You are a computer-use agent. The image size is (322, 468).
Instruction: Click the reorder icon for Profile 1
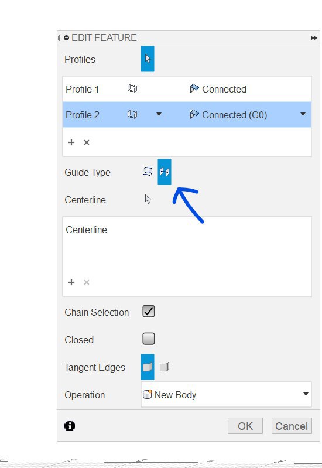point(132,88)
